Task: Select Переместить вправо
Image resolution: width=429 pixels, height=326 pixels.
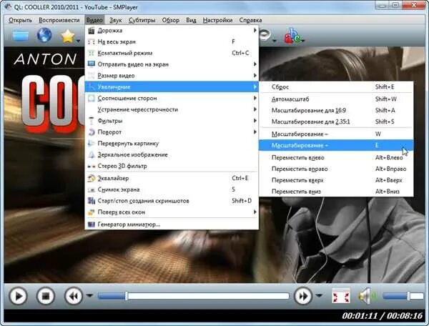Action: coord(336,169)
